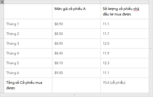The height and width of the screenshot is (97, 153).
Task: Select the Tháng 1 row label cell
Action: coord(28,24)
